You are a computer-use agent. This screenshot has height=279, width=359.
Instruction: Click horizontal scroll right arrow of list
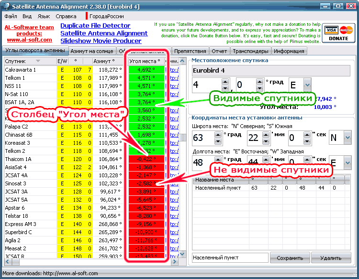[x=174, y=262]
